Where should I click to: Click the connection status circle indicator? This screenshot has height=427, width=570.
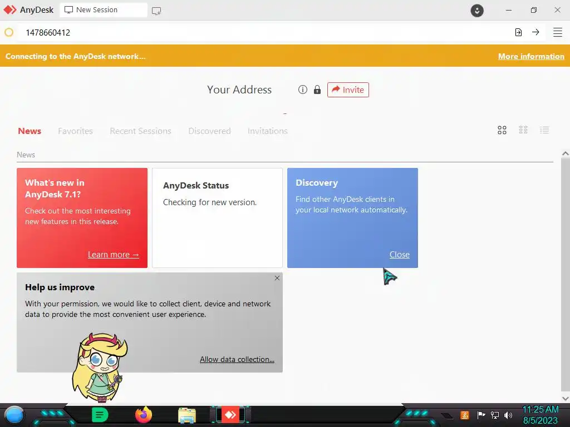(x=9, y=32)
